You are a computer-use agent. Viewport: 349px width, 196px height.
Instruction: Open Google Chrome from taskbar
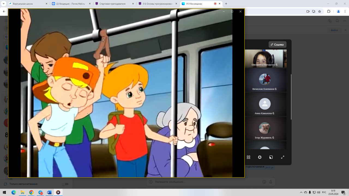tap(31, 192)
